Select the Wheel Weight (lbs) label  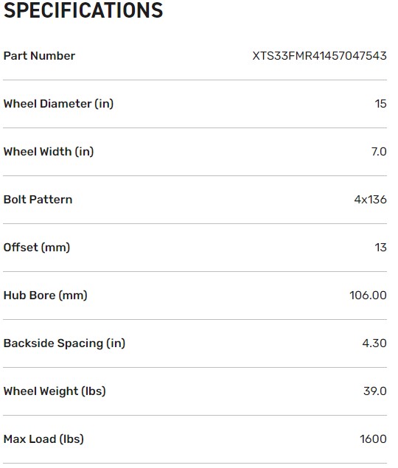click(55, 391)
